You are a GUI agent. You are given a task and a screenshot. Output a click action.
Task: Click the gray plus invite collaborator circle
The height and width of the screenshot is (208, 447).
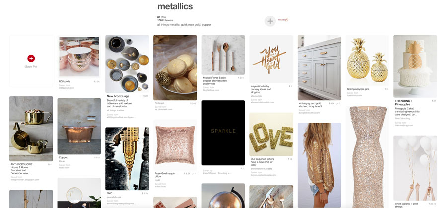(x=270, y=21)
